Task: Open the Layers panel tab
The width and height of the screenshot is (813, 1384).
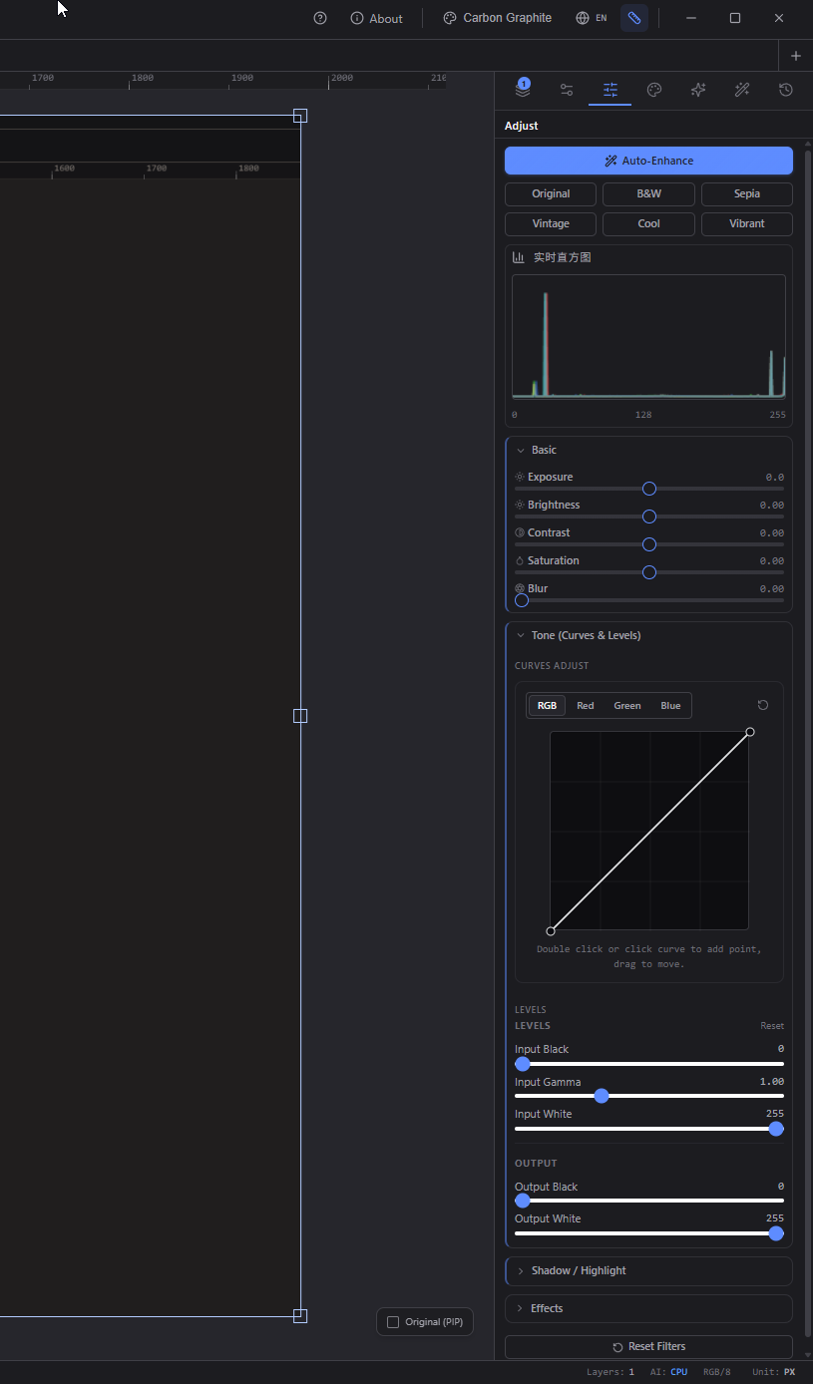Action: (523, 89)
